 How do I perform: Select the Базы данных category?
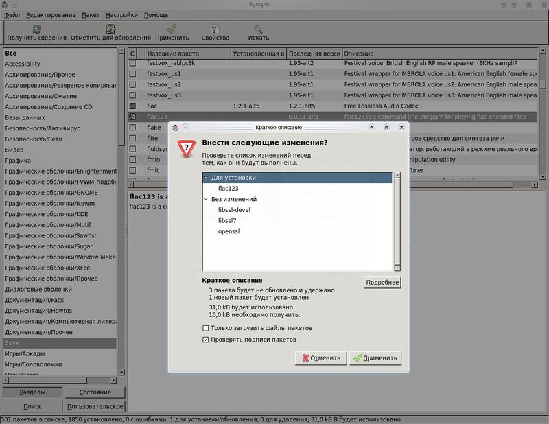25,117
